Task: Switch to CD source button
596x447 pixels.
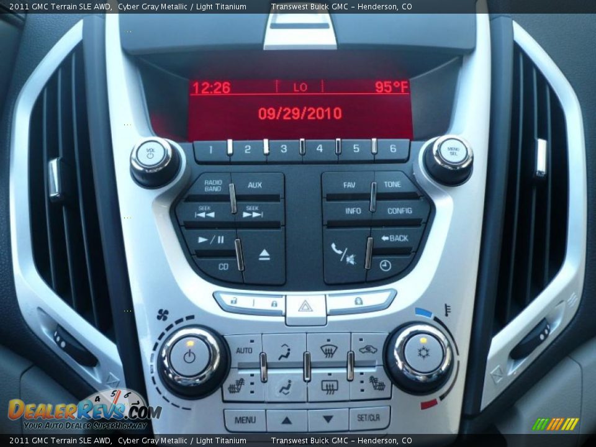Action: [220, 268]
